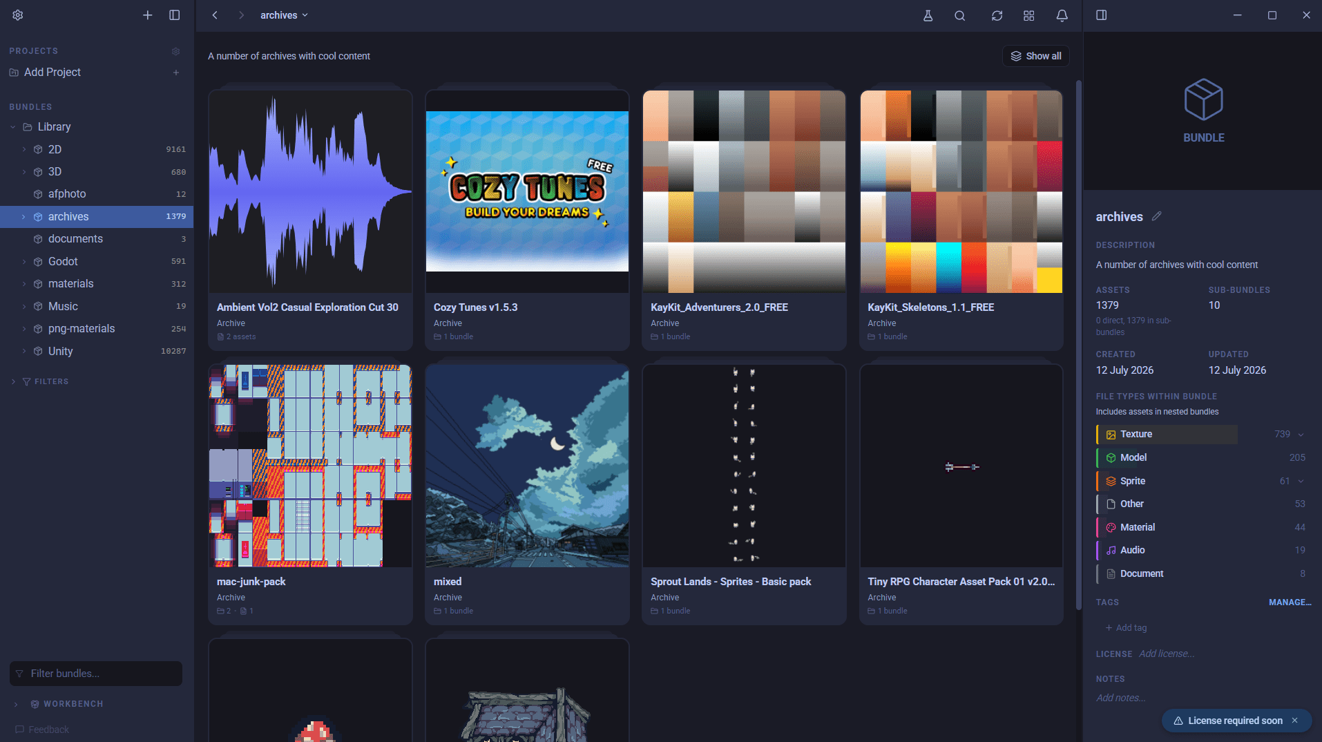Open the mac-junk-pack archive
This screenshot has height=742, width=1322.
coord(310,494)
